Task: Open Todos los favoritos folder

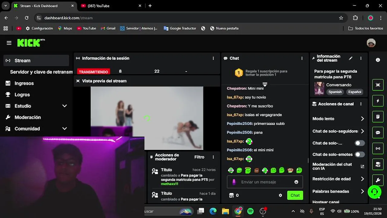Action: pos(366,28)
